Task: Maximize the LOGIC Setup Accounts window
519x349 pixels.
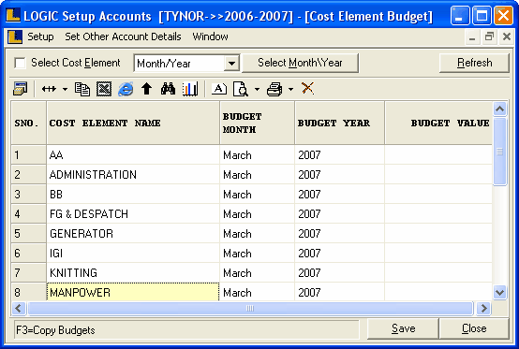Action: tap(482, 16)
